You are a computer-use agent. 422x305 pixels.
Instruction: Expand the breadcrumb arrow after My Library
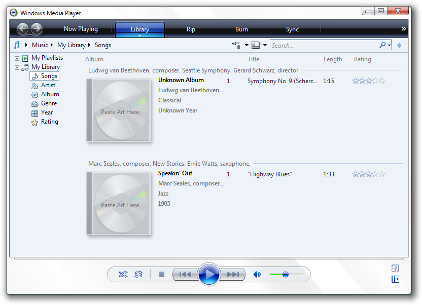(89, 45)
